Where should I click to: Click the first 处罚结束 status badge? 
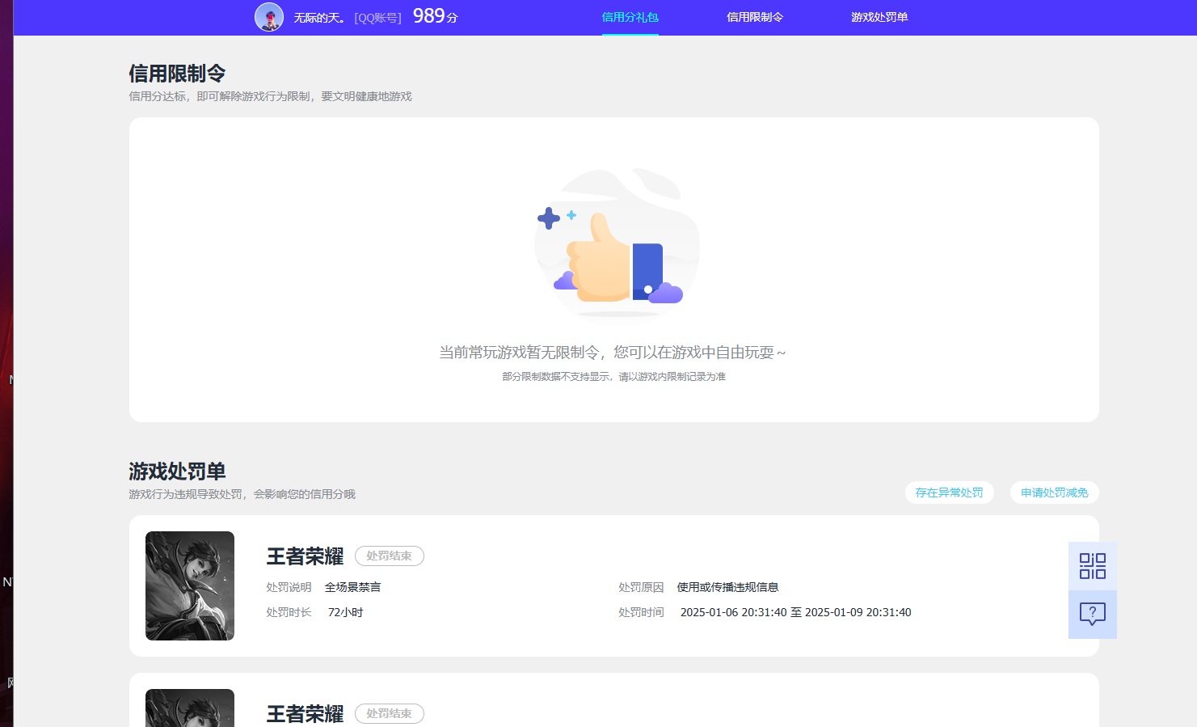(x=389, y=556)
